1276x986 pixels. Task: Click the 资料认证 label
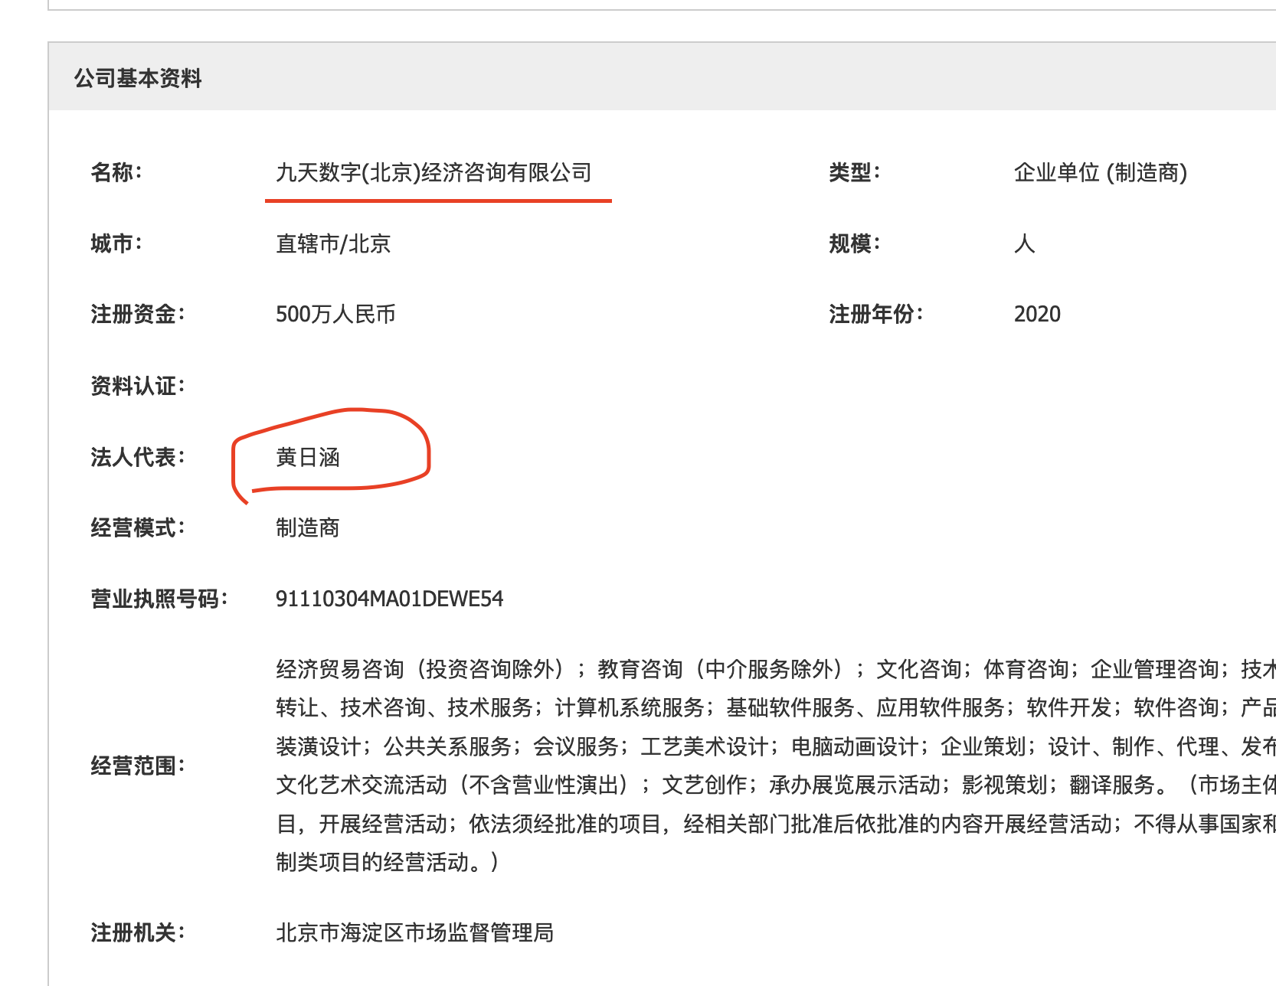[138, 385]
